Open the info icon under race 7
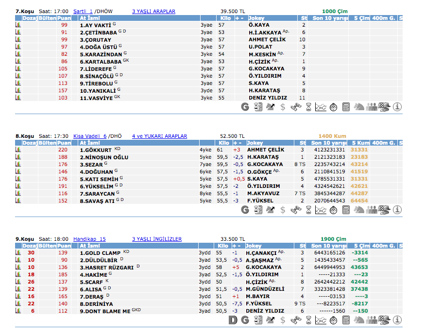 [397, 107]
